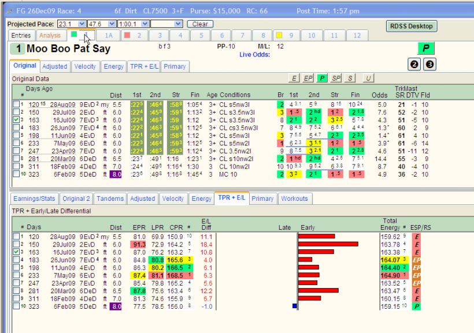
Task: Check the 28Aug09 row in TPR table
Action: tap(16, 237)
